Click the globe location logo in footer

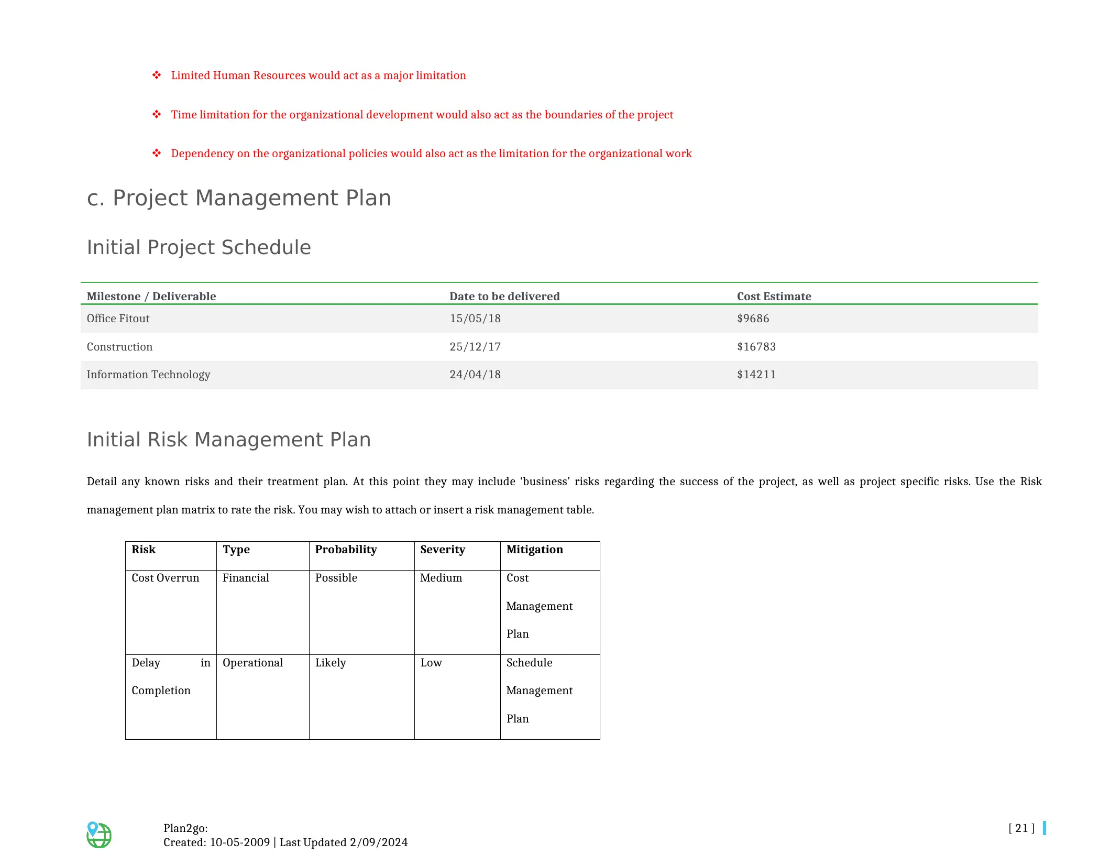coord(98,835)
